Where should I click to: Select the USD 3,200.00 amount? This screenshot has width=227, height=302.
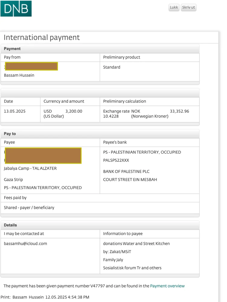click(74, 111)
